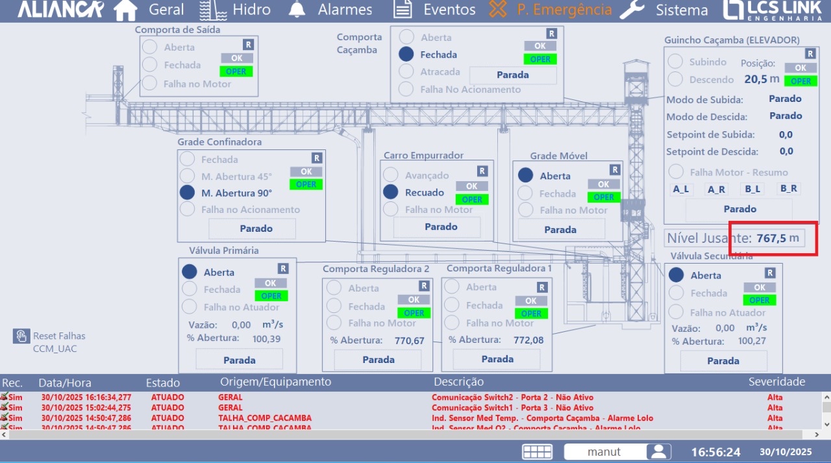The height and width of the screenshot is (463, 831).
Task: Click the user profile icon beside manut
Action: pyautogui.click(x=659, y=452)
